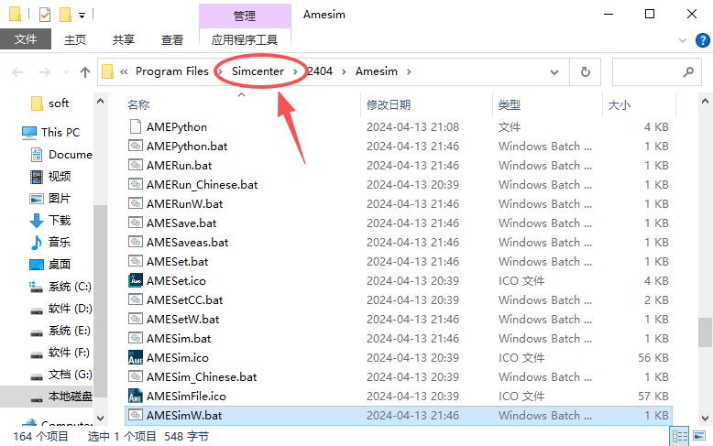Switch to details view layout
713x446 pixels.
[x=680, y=437]
